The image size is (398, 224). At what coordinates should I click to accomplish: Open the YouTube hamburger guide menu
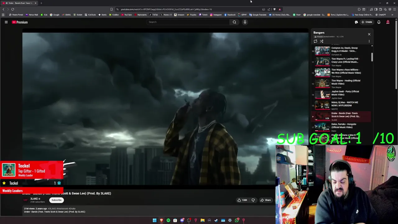coord(6,22)
